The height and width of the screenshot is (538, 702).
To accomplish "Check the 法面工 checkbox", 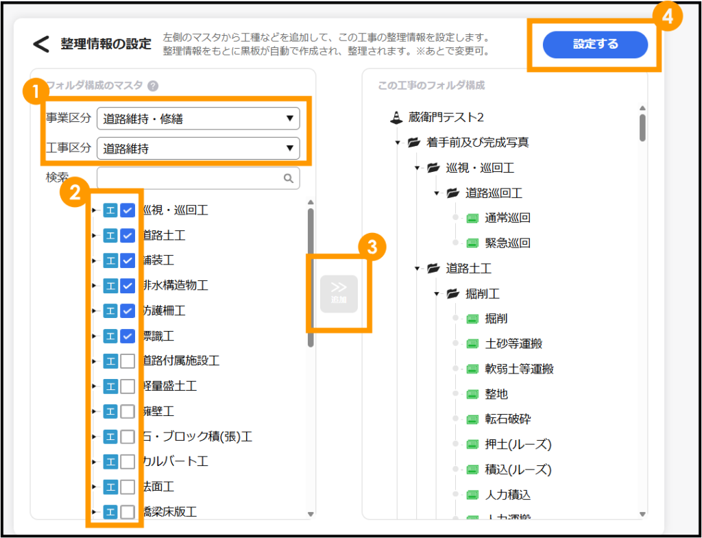I will pyautogui.click(x=128, y=486).
